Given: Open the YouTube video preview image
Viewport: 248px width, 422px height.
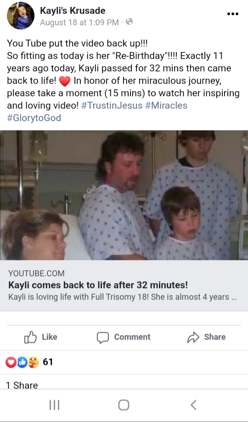Looking at the screenshot, I should [124, 195].
